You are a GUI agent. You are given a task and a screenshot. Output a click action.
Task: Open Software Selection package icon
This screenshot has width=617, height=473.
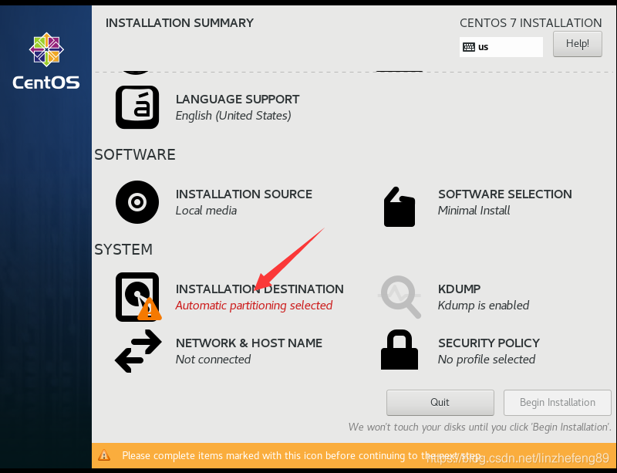[400, 207]
